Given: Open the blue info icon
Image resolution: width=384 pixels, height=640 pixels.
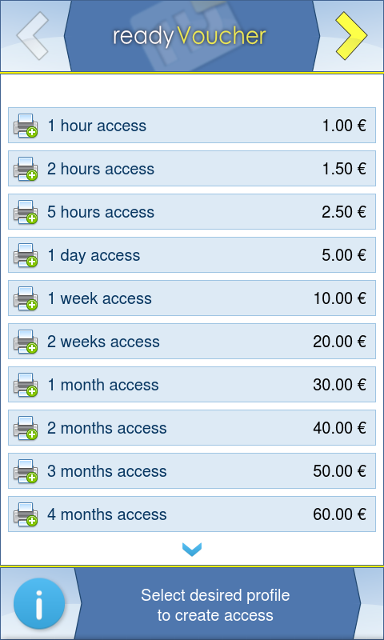Looking at the screenshot, I should [39, 603].
